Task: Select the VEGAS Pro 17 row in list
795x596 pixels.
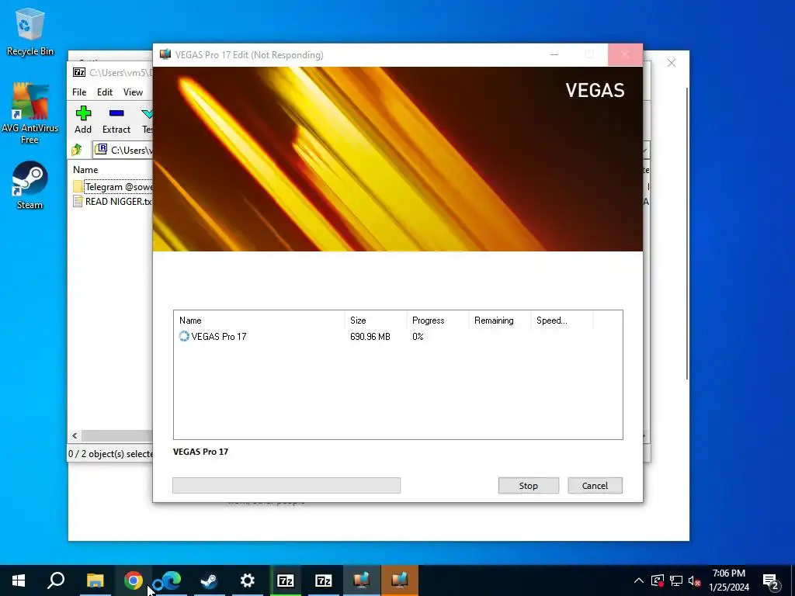Action: tap(398, 337)
